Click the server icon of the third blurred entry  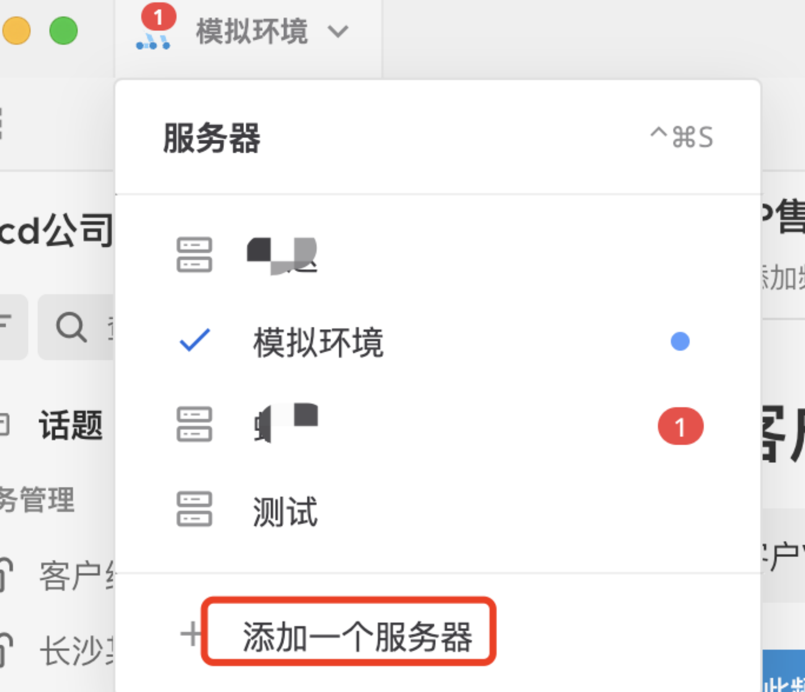point(194,424)
